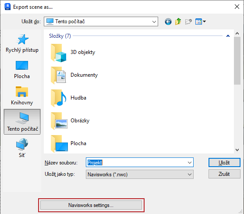Open the Uložit jako typ dropdown
The width and height of the screenshot is (244, 214).
140,175
